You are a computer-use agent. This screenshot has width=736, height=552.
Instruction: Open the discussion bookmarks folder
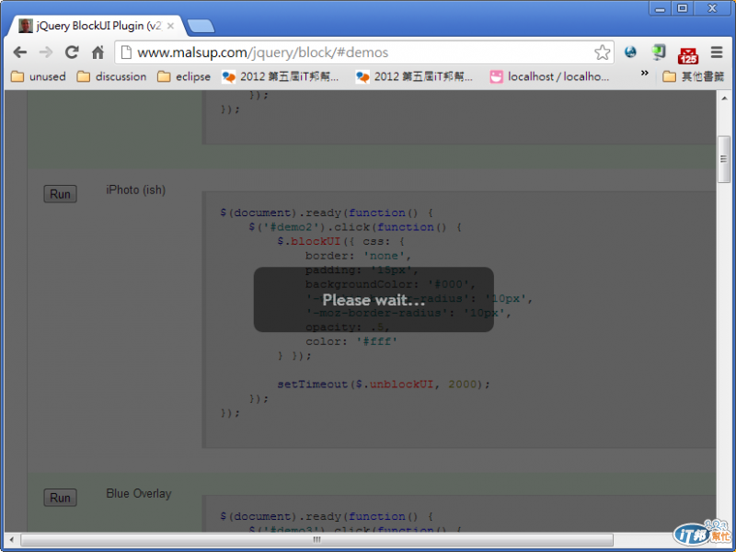point(111,76)
